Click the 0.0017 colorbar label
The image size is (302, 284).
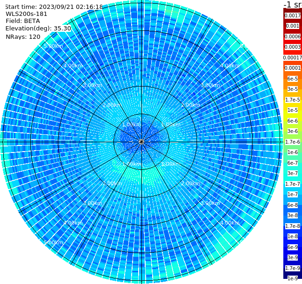click(x=293, y=15)
